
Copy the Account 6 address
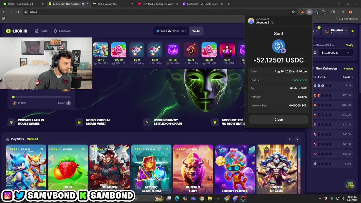(x=272, y=23)
